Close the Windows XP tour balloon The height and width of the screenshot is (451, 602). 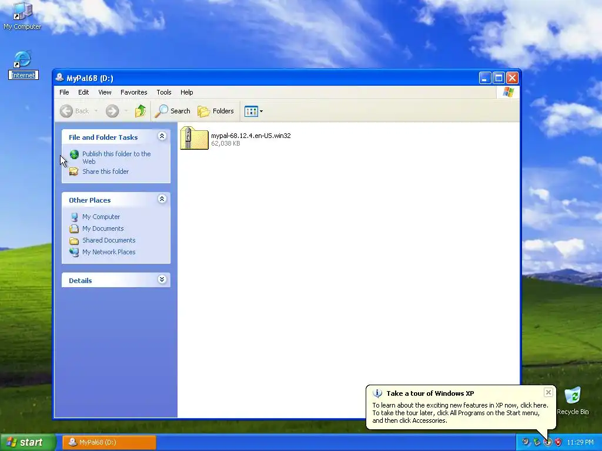[549, 392]
